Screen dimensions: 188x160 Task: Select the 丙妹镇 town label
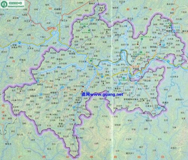136,69
